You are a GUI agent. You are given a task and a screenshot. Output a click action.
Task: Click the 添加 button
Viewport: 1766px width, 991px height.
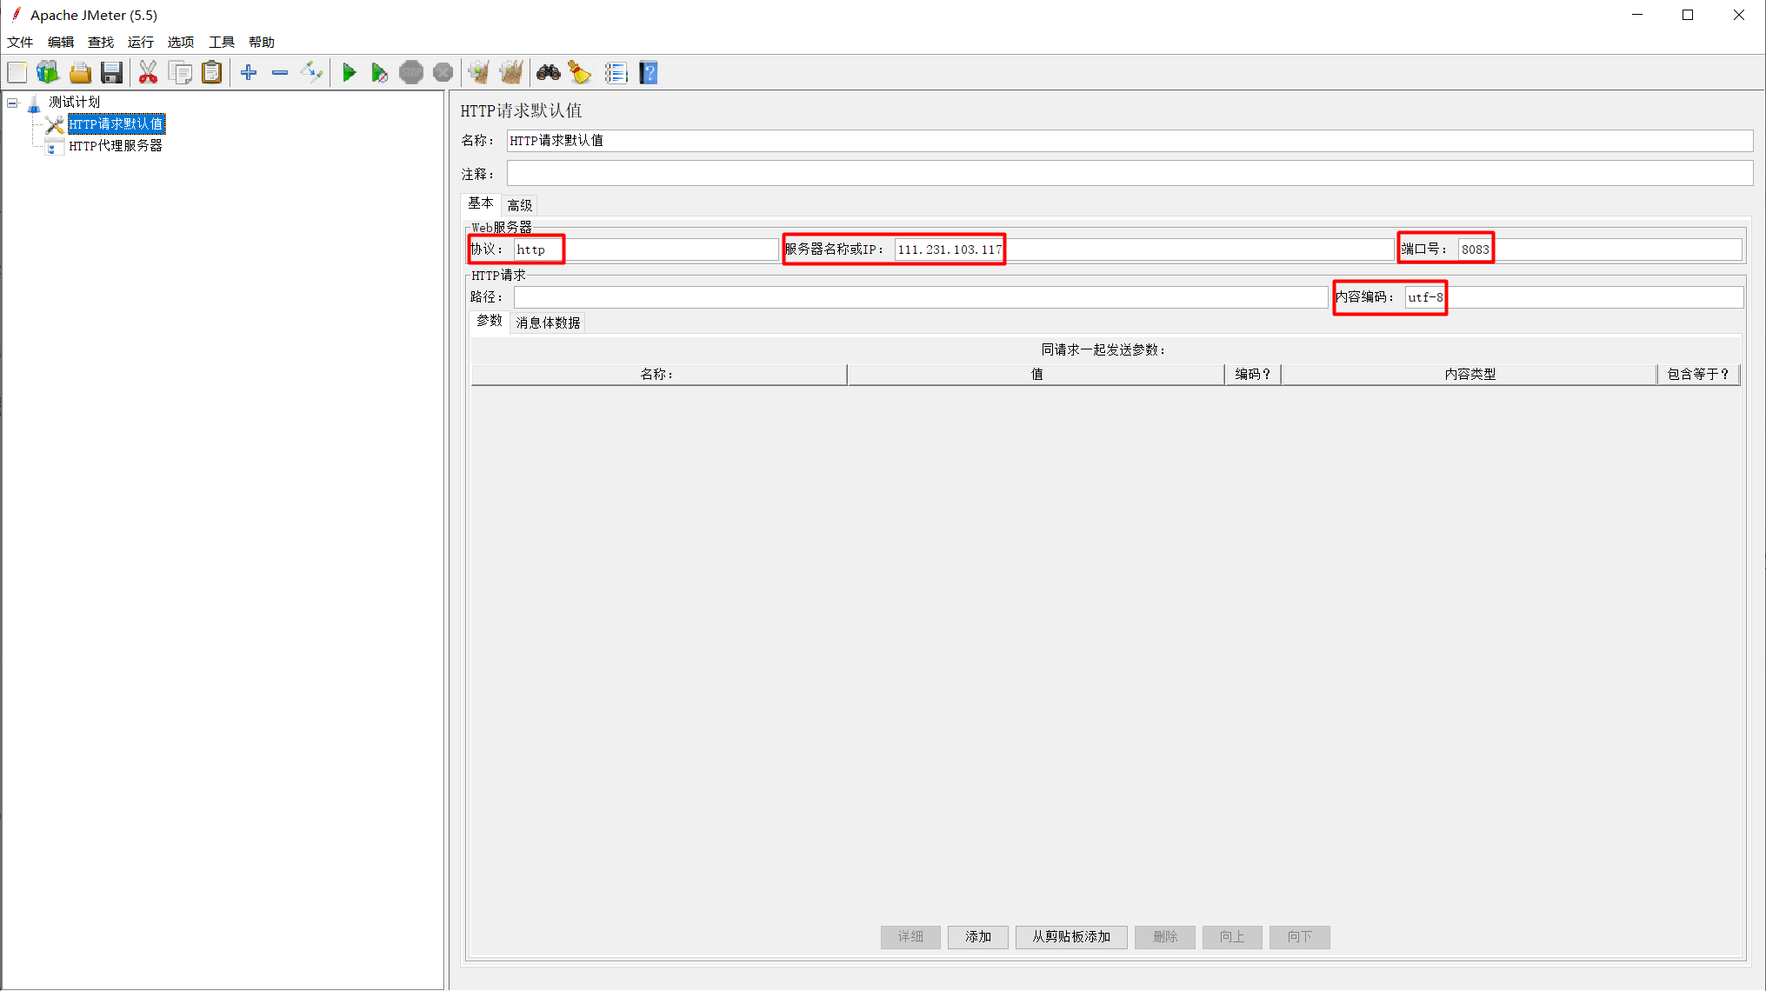pos(978,937)
